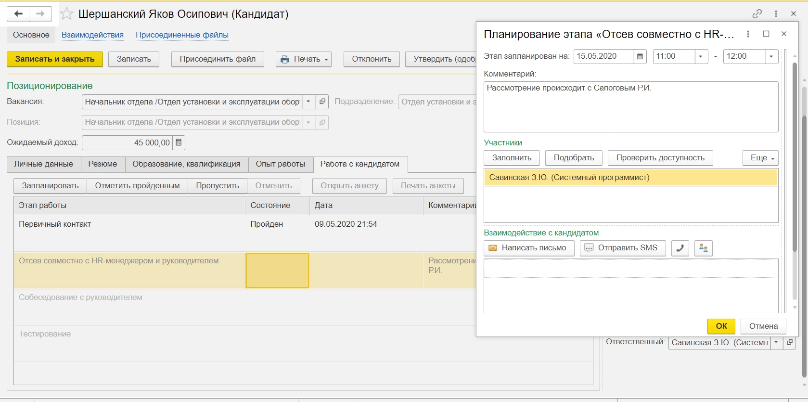Screen dimensions: 808x402
Task: Copy link using the chain icon
Action: tap(757, 14)
